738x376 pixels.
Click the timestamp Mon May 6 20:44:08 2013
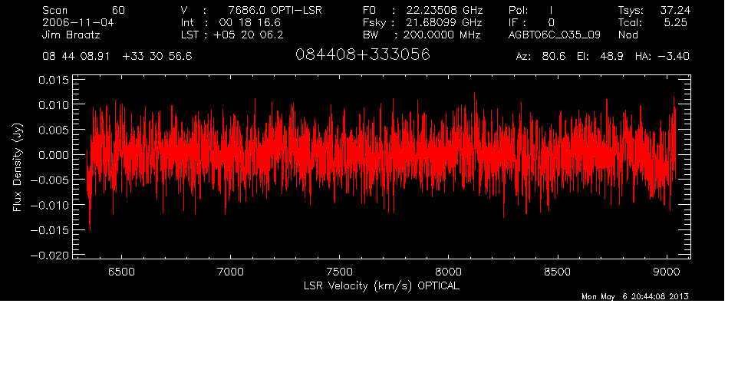coord(635,296)
